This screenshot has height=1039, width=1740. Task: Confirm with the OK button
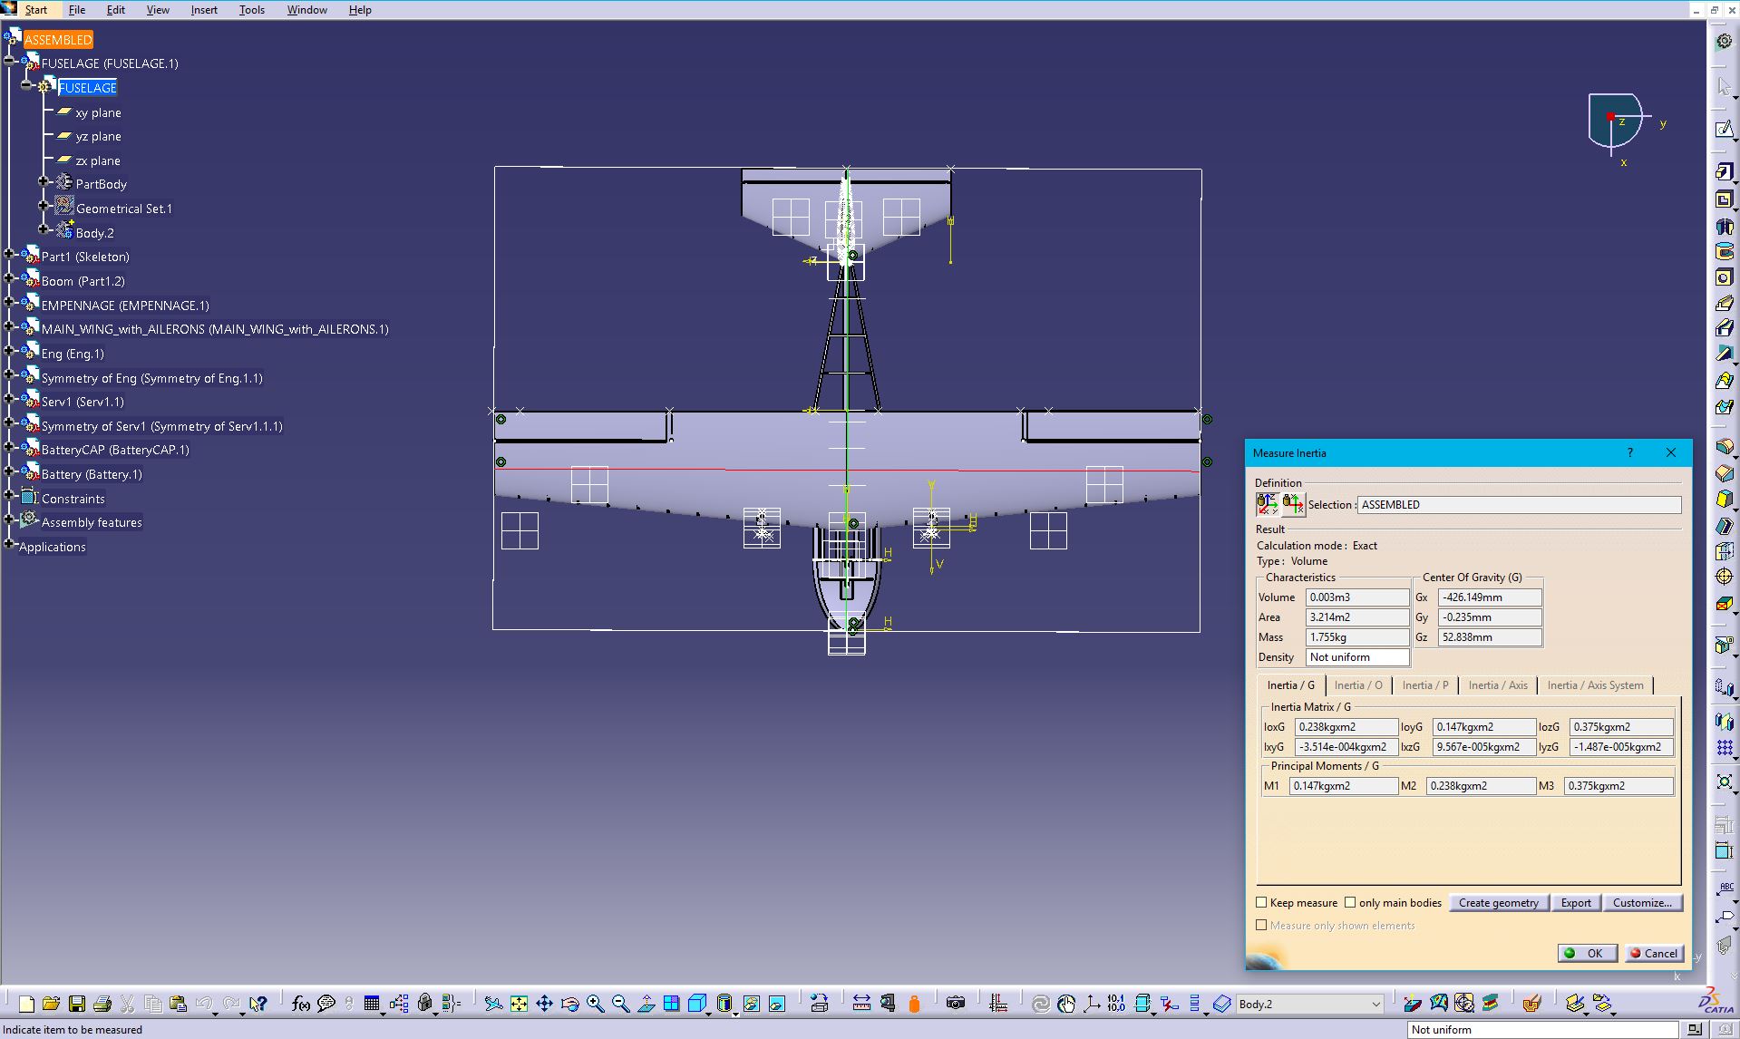pos(1587,953)
